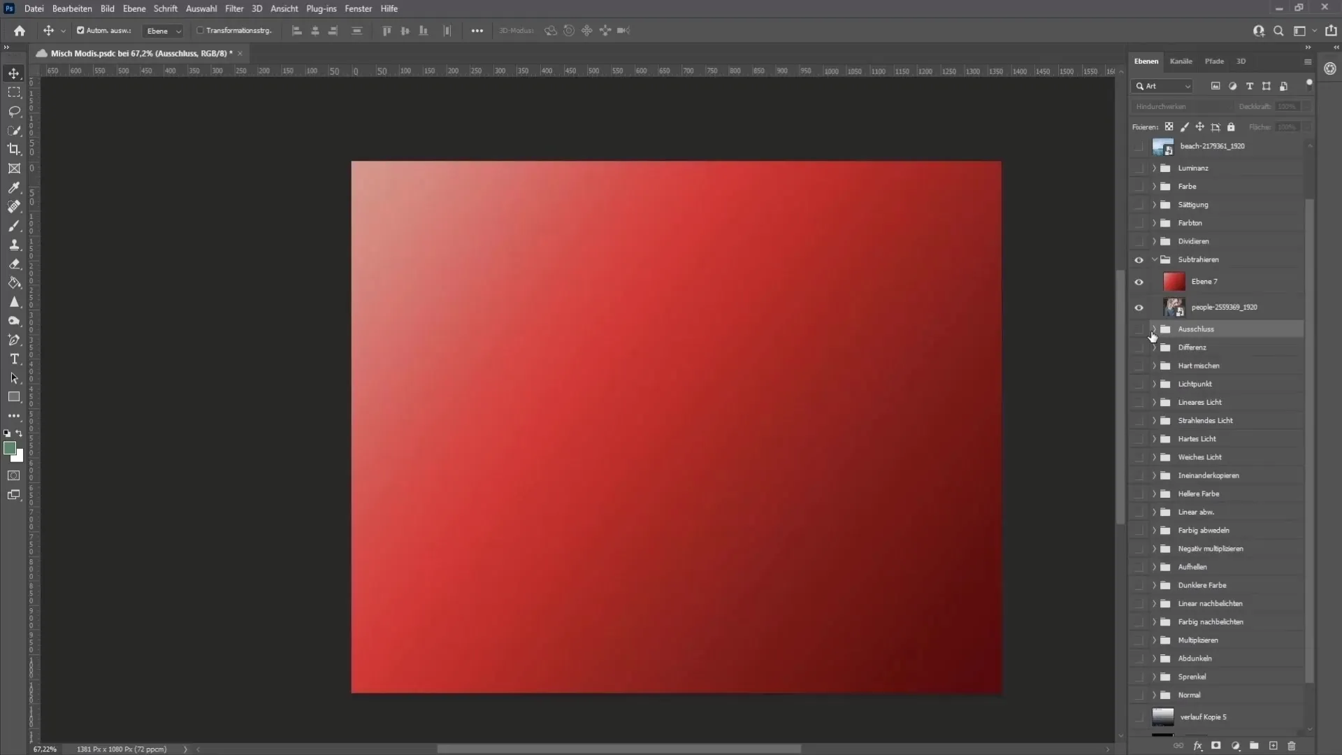Click the foreground color swatch
The image size is (1342, 755).
click(9, 448)
